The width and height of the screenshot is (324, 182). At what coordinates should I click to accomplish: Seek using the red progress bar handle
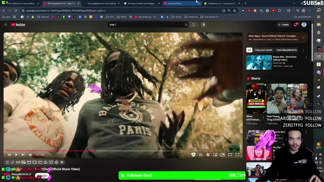(95, 151)
